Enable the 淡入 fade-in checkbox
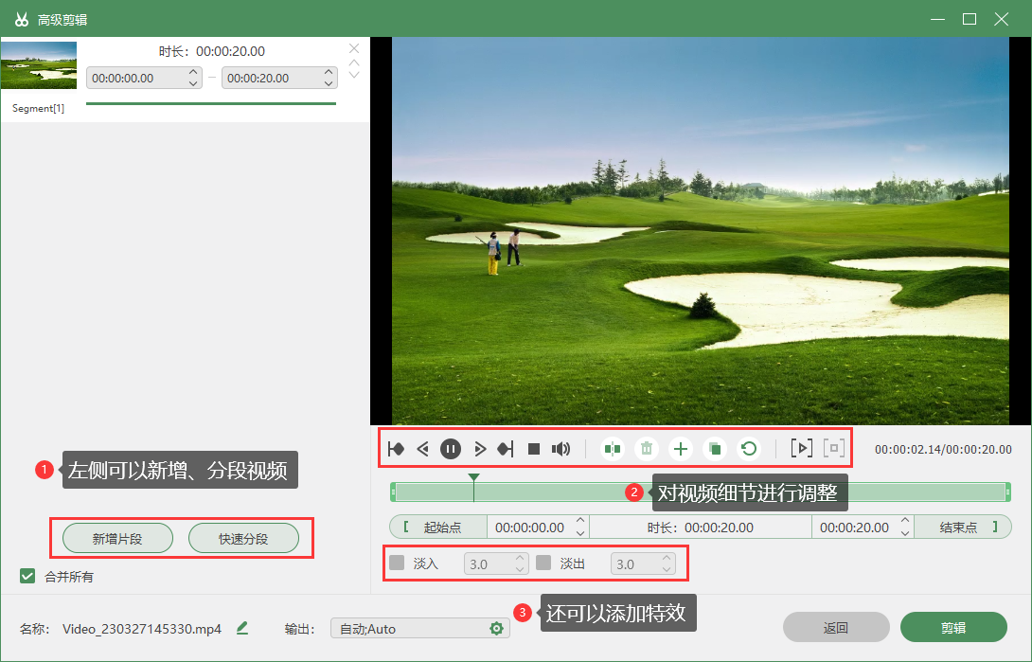The height and width of the screenshot is (662, 1032). (x=397, y=563)
